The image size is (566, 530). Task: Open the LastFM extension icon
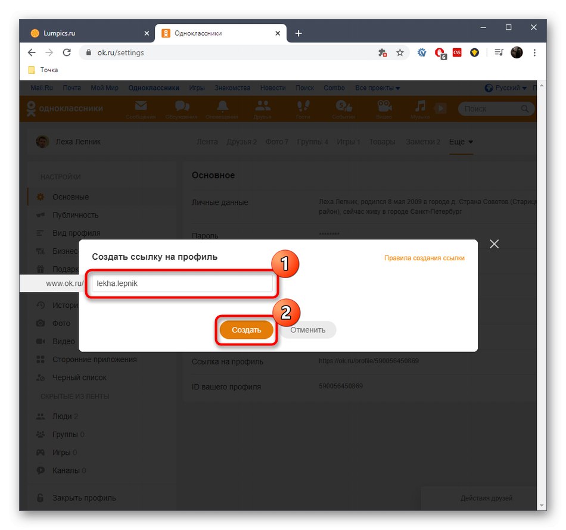[457, 52]
